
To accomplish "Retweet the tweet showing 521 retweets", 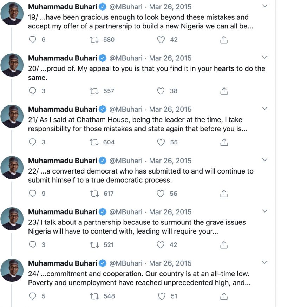I will tap(94, 245).
